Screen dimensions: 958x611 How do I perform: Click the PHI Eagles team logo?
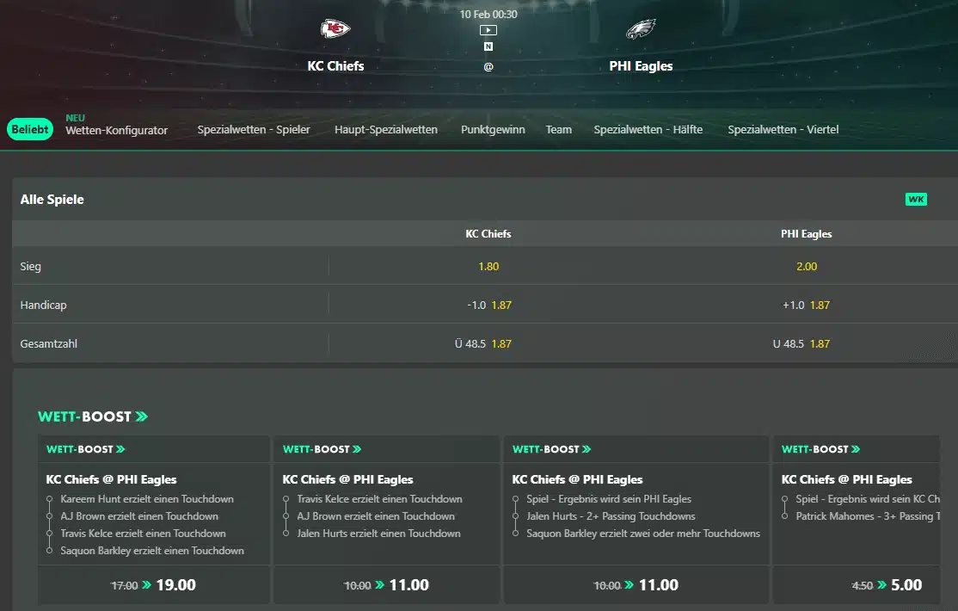click(x=641, y=28)
